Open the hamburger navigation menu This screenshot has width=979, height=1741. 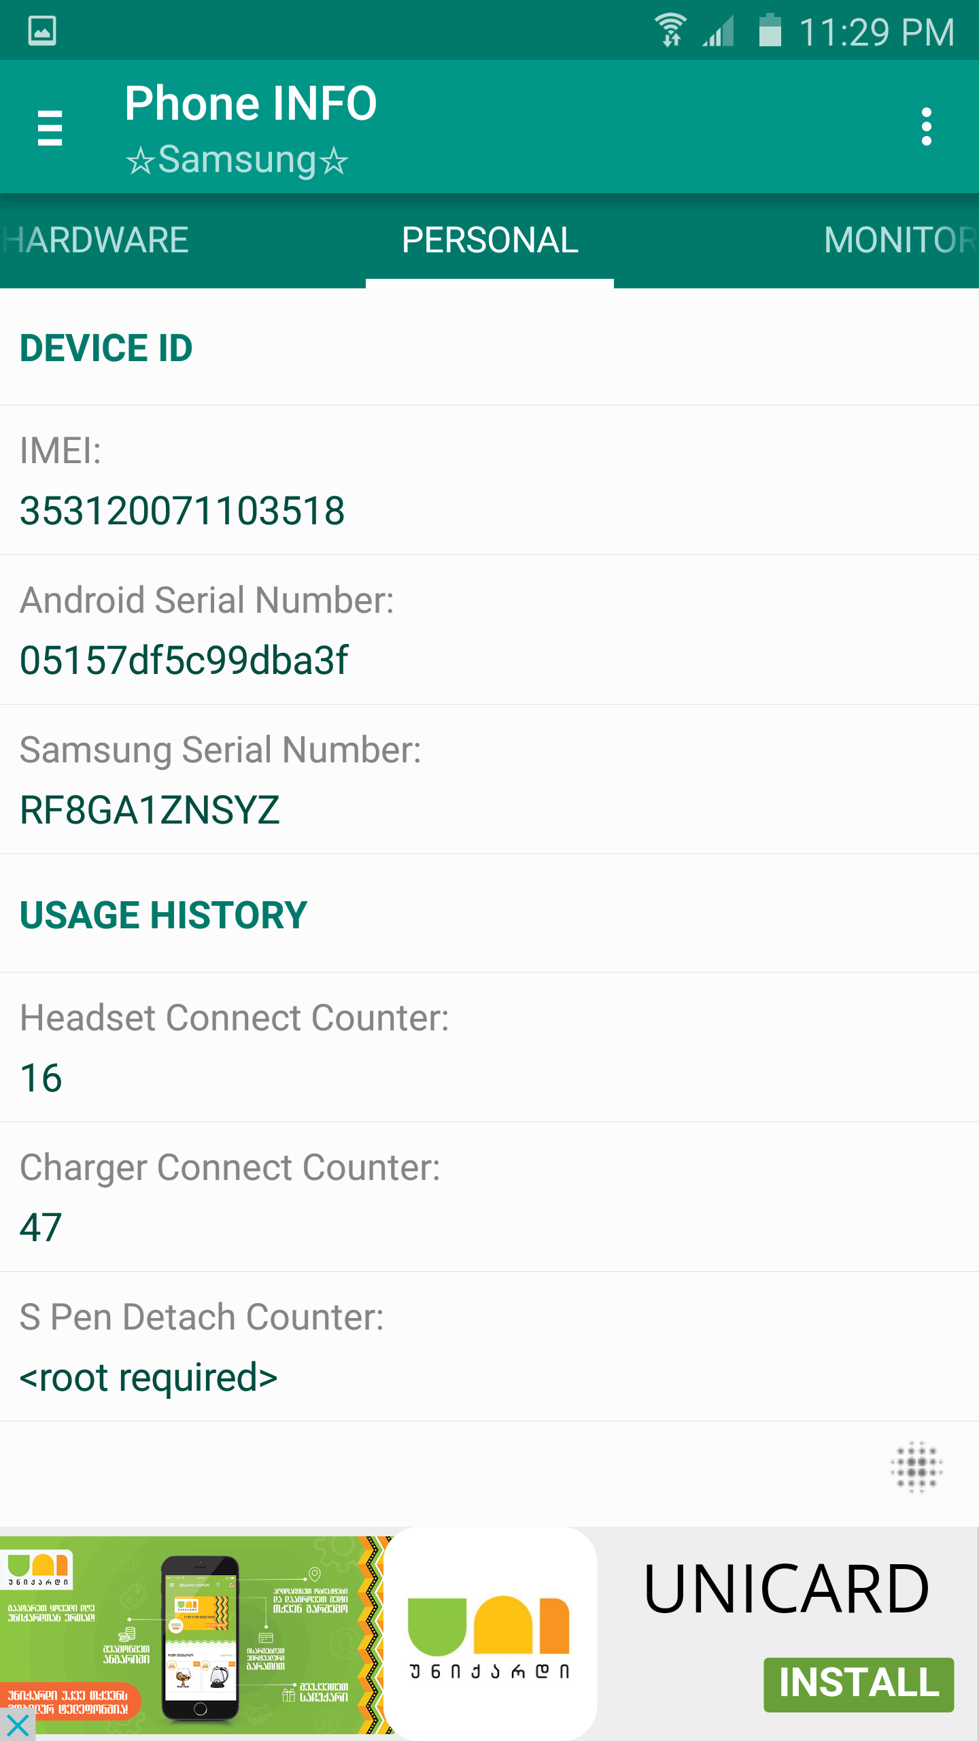click(50, 127)
